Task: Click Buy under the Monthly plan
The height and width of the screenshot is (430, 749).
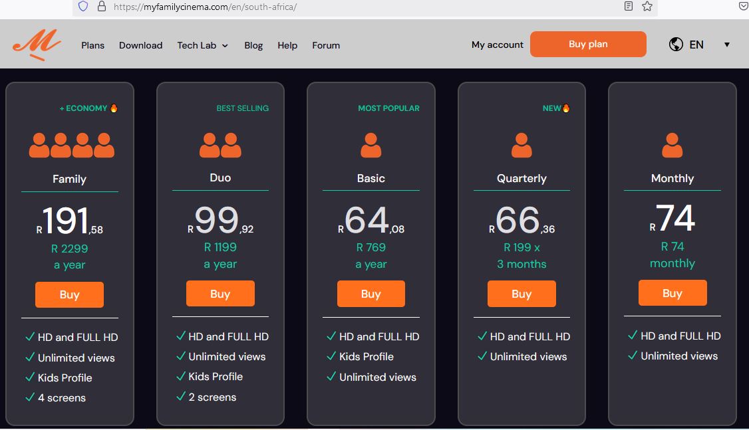Action: [672, 293]
